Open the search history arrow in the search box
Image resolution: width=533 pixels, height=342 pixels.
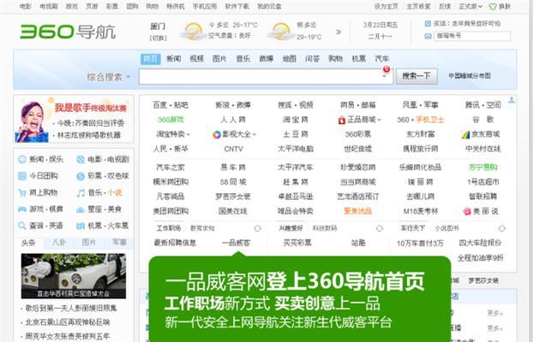point(385,77)
